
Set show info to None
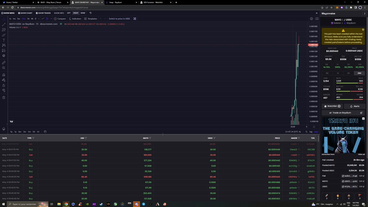83,13
